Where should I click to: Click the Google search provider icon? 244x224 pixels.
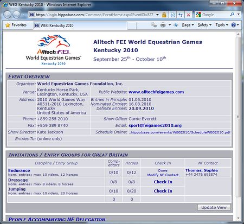198,15
